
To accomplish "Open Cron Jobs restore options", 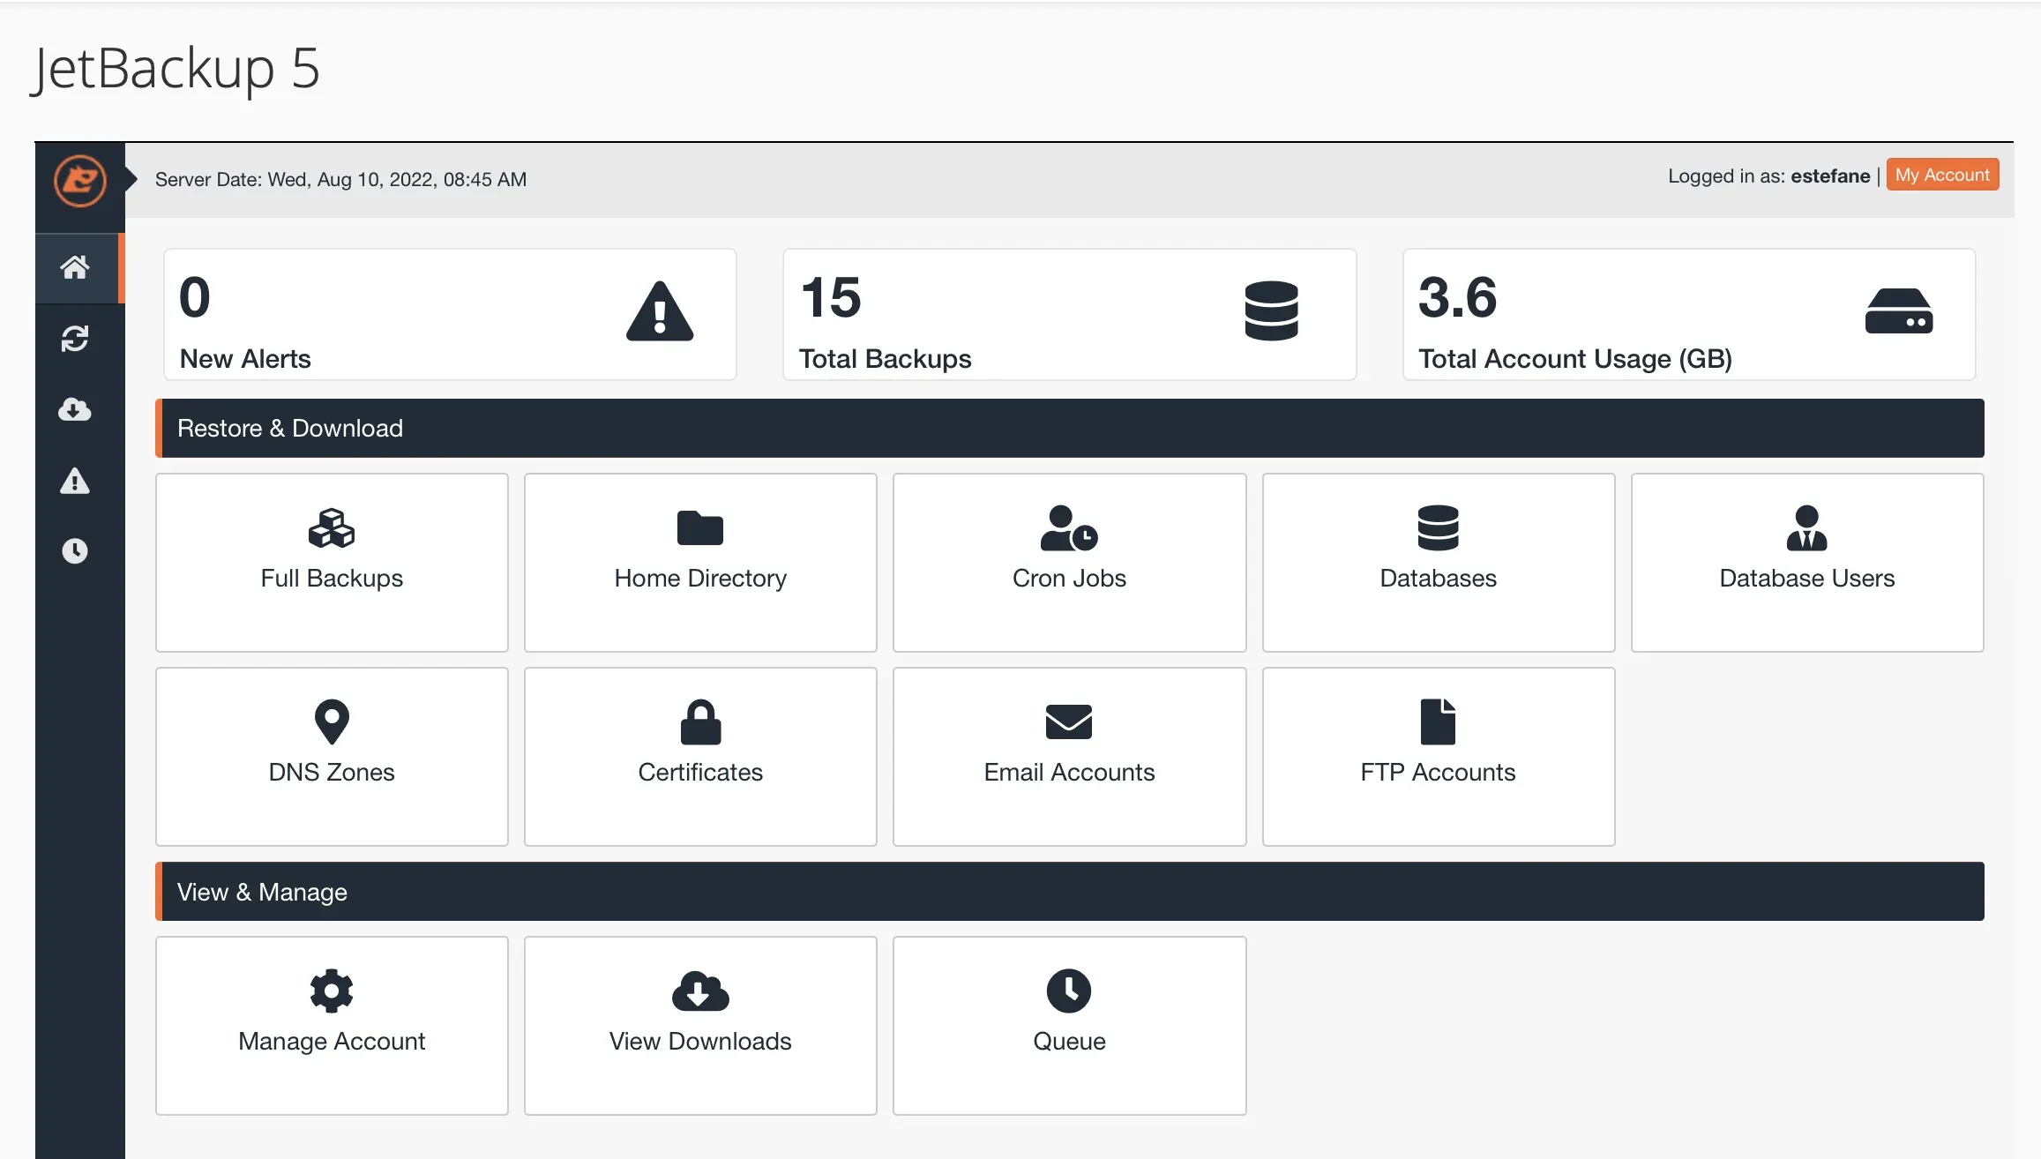I will coord(1068,562).
